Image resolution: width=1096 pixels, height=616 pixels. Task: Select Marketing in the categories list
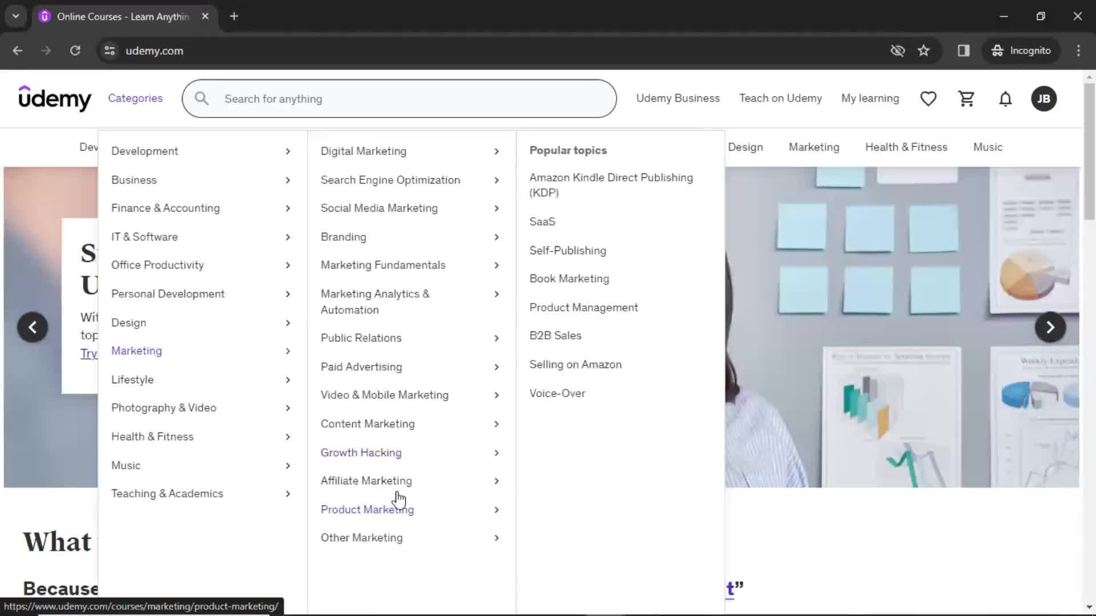click(x=136, y=351)
